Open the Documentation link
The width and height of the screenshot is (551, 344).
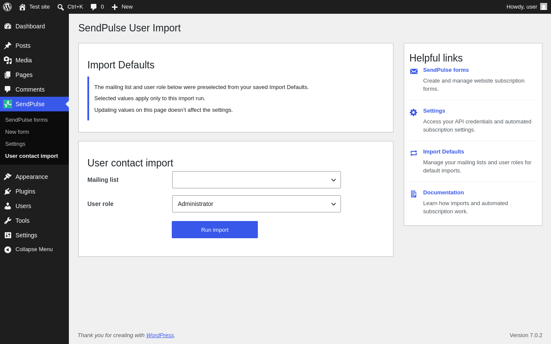coord(443,192)
